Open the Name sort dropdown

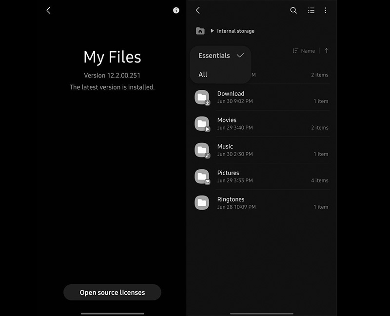(304, 51)
